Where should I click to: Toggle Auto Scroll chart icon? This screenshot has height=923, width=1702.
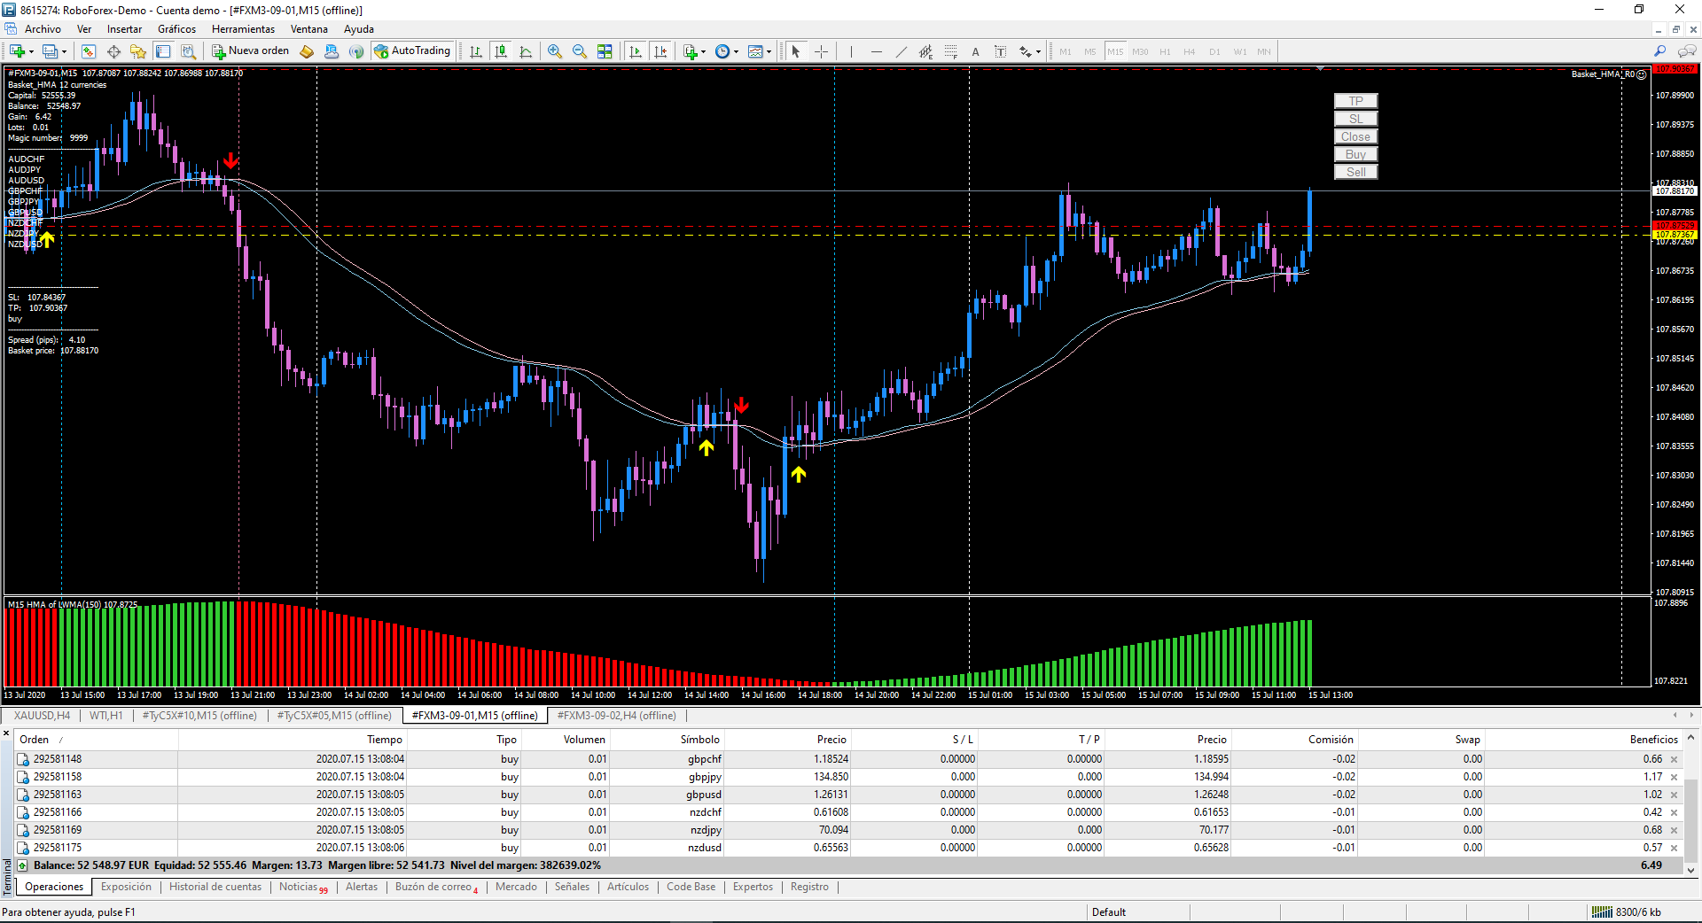[635, 51]
